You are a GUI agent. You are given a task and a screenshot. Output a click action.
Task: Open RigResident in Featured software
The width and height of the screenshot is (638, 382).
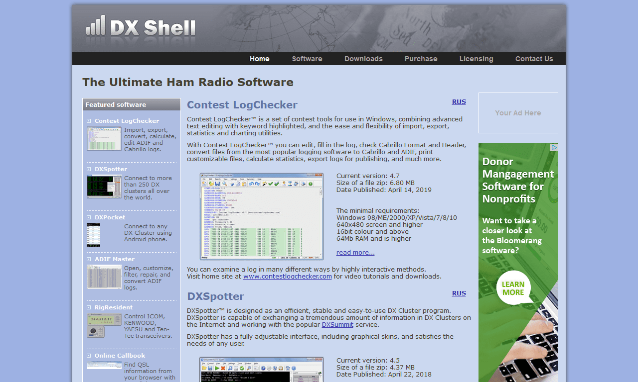pyautogui.click(x=114, y=307)
